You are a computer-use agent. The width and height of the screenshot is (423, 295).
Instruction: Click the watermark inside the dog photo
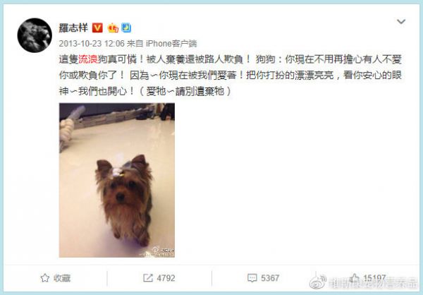click(x=163, y=252)
